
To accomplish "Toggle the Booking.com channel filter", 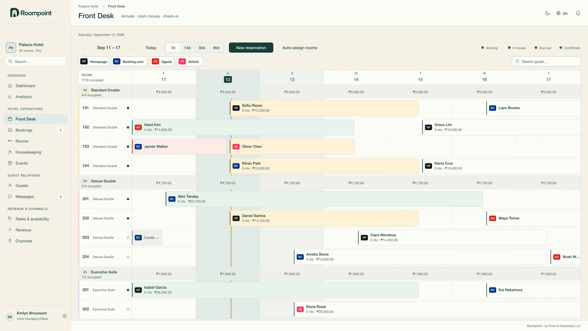I will tap(129, 61).
